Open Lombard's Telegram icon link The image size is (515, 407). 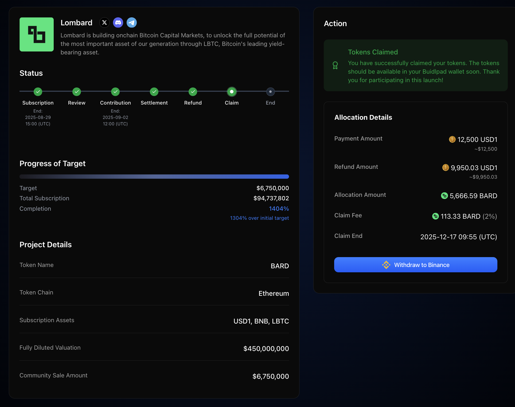coord(132,23)
